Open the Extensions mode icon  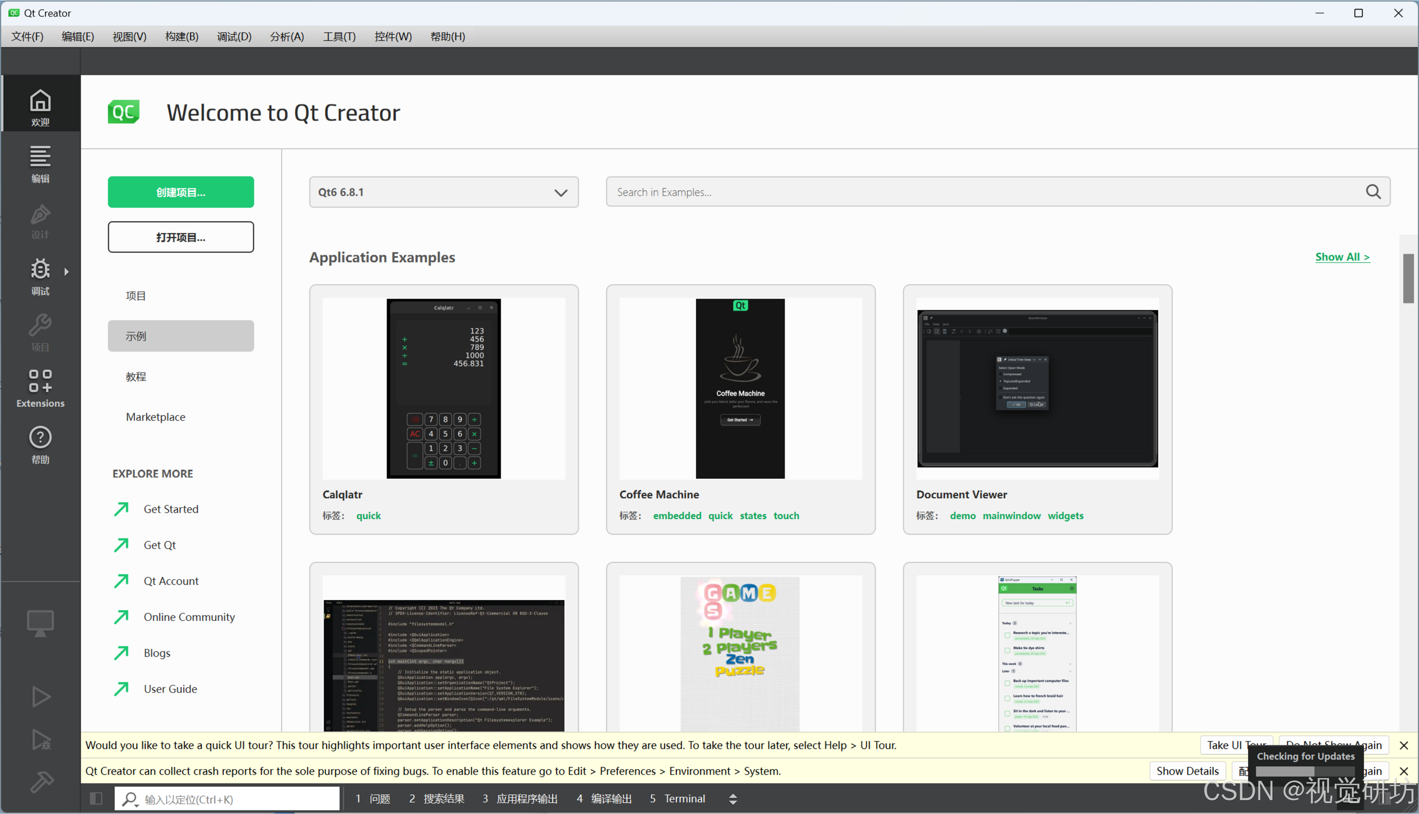coord(40,388)
